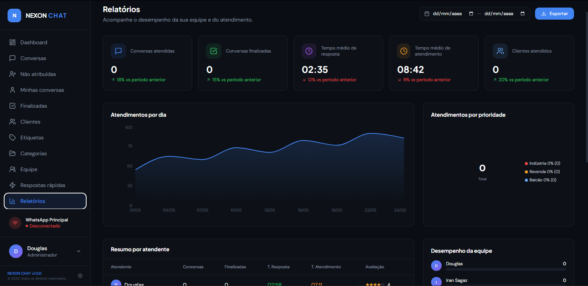588x286 pixels.
Task: Click the Exportar button
Action: [554, 14]
